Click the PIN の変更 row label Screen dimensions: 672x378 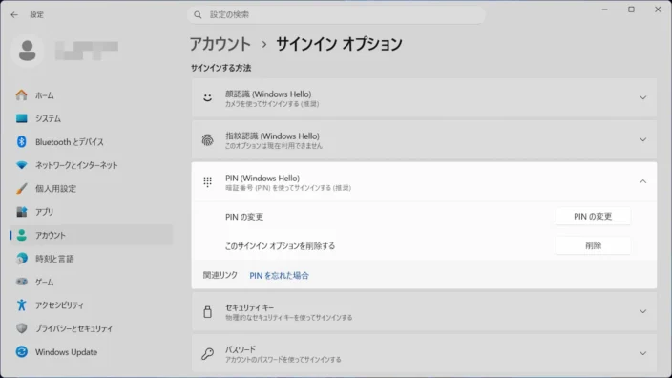click(244, 217)
